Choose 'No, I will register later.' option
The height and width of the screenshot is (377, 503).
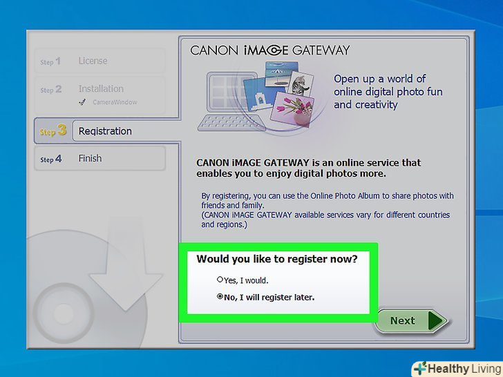(x=220, y=296)
